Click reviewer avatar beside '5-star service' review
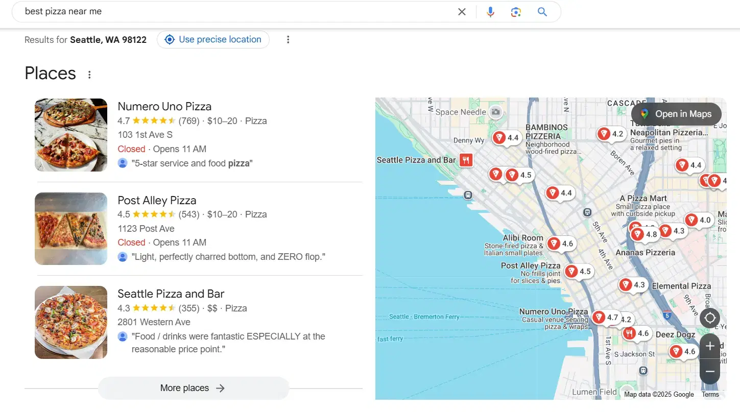The height and width of the screenshot is (412, 740). point(123,163)
